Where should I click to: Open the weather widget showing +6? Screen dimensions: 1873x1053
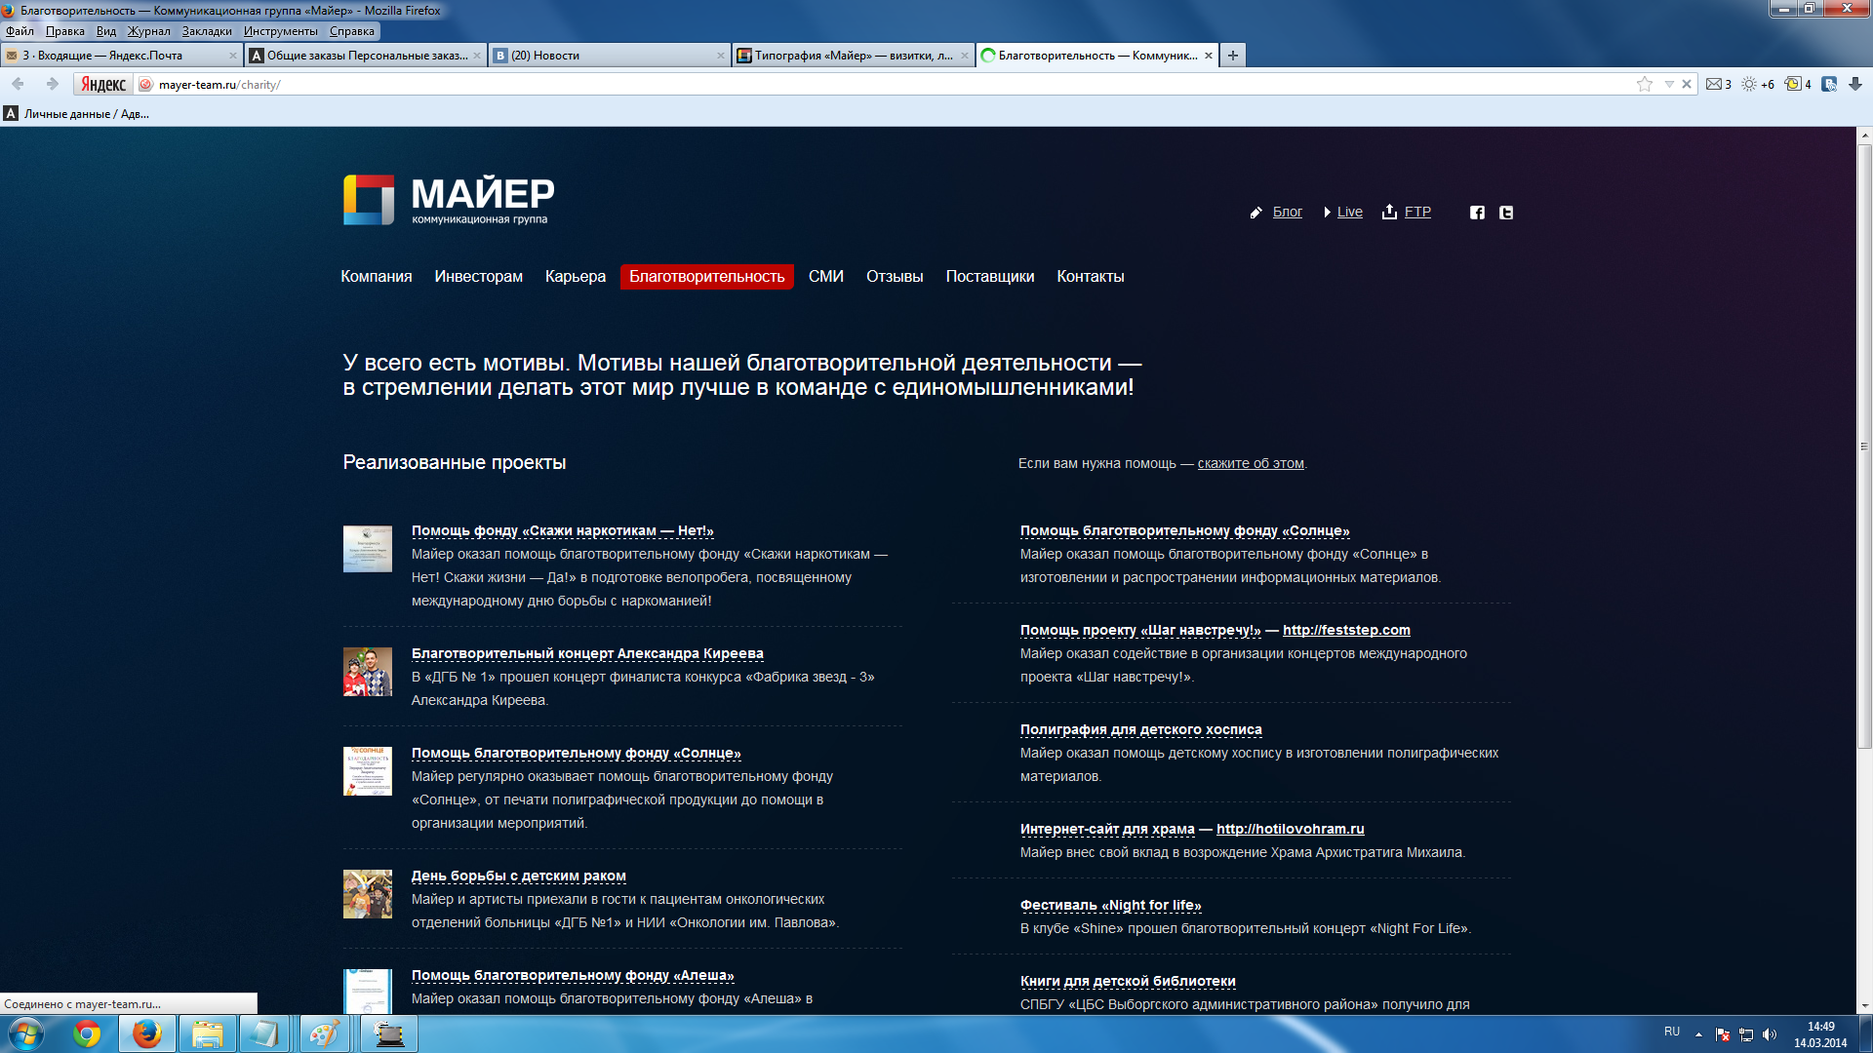pos(1757,85)
